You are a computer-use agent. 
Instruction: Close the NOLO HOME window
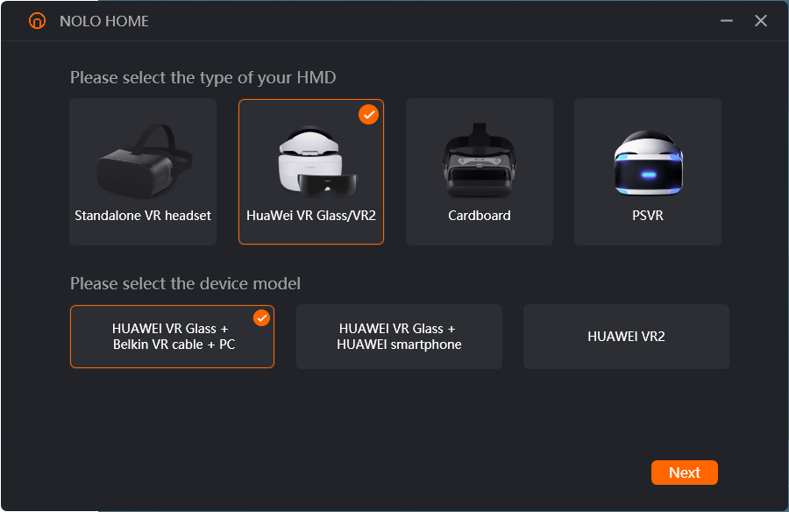coord(761,21)
